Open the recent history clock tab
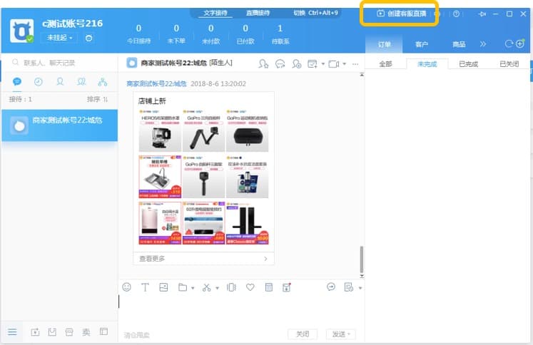Image resolution: width=533 pixels, height=345 pixels. (39, 81)
